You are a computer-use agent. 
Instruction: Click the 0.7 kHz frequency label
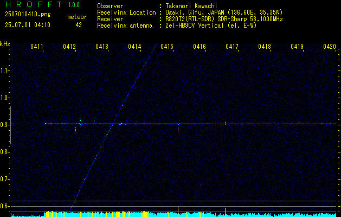coord(4,179)
